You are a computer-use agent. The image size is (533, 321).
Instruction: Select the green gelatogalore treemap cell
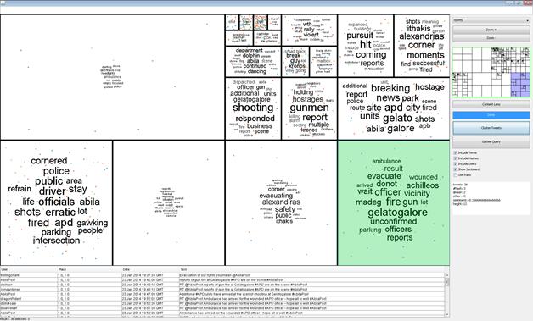[x=394, y=203]
